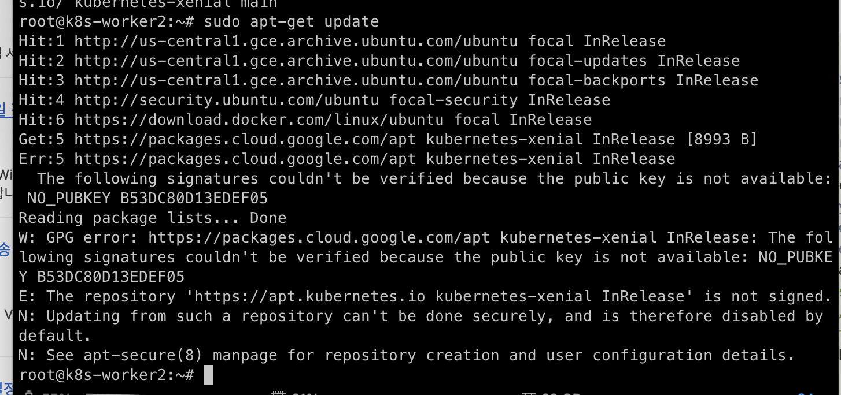Click the focal-updates archive URL on Hit:2

pos(296,61)
